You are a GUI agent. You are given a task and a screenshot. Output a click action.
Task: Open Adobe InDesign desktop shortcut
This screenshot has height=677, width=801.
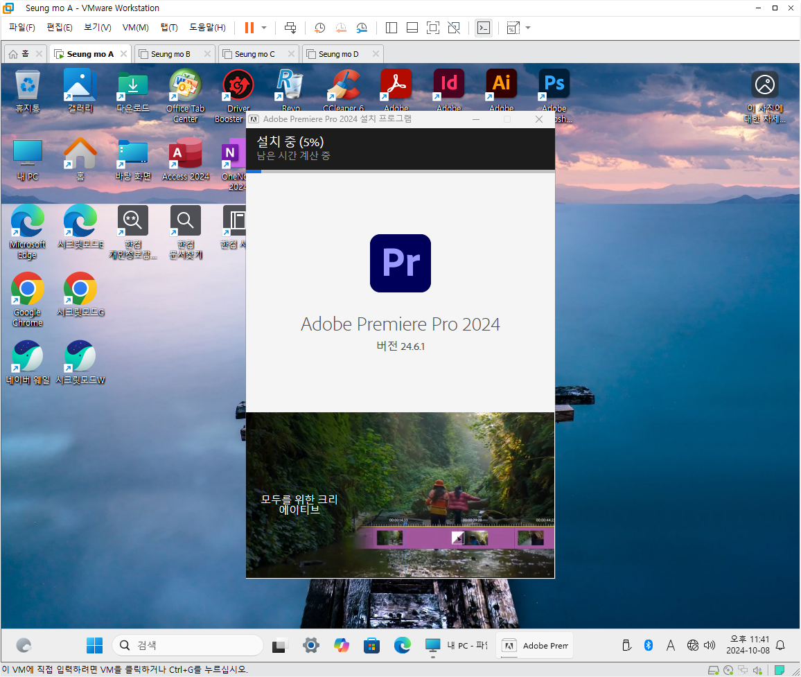pyautogui.click(x=448, y=90)
